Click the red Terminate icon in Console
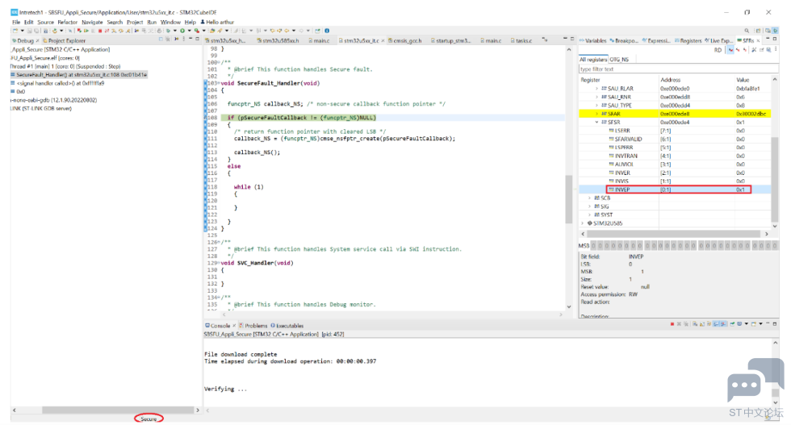Image resolution: width=791 pixels, height=425 pixels. point(672,323)
